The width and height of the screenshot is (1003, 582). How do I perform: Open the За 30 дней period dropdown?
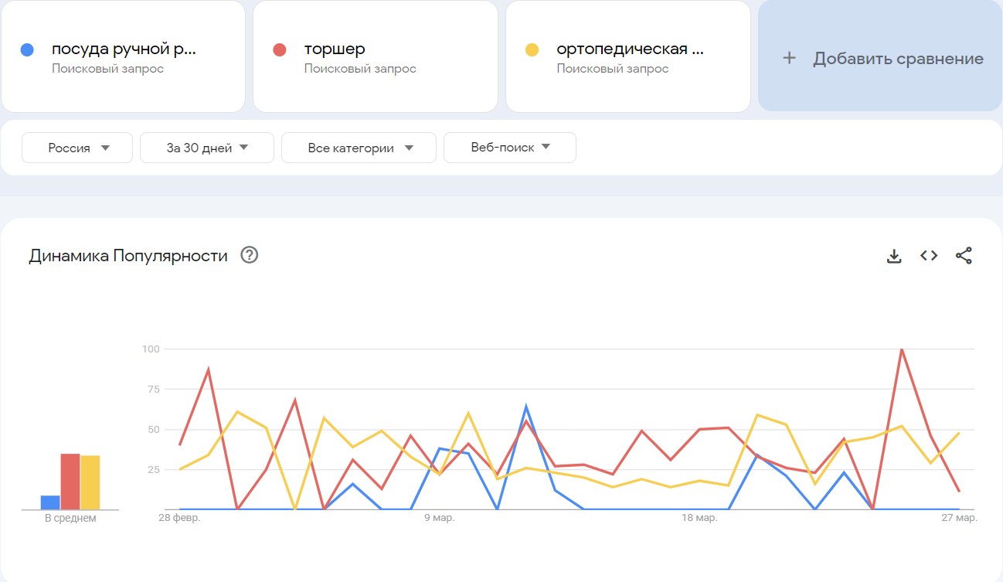(207, 148)
